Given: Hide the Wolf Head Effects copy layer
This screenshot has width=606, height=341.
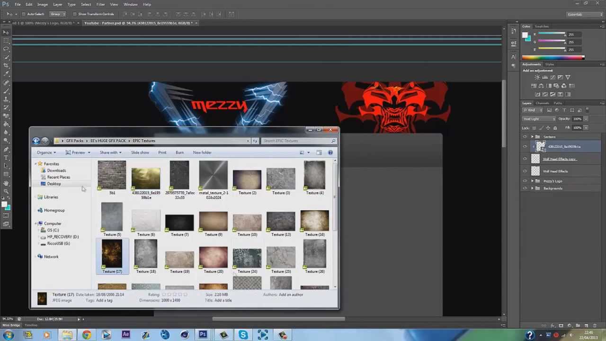Looking at the screenshot, I should pos(525,159).
